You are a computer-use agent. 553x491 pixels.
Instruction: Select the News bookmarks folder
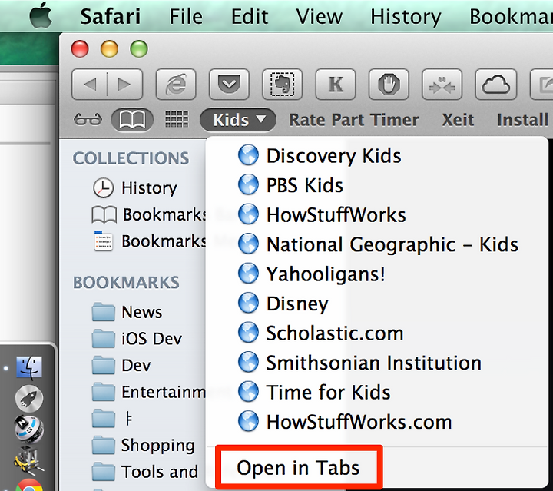[x=127, y=312]
